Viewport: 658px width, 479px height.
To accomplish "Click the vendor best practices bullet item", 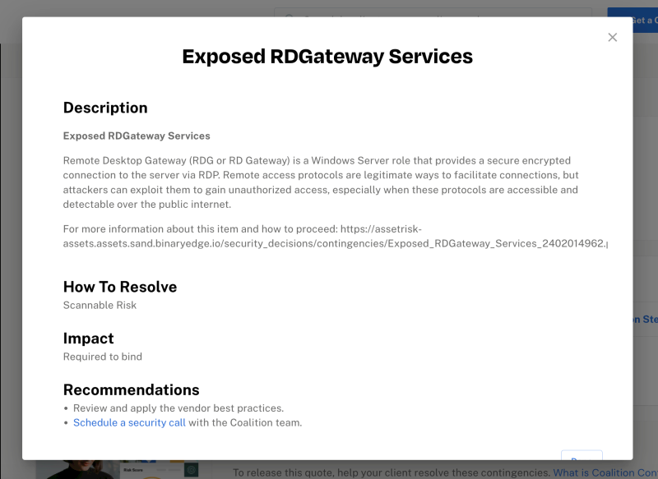I will pyautogui.click(x=178, y=408).
